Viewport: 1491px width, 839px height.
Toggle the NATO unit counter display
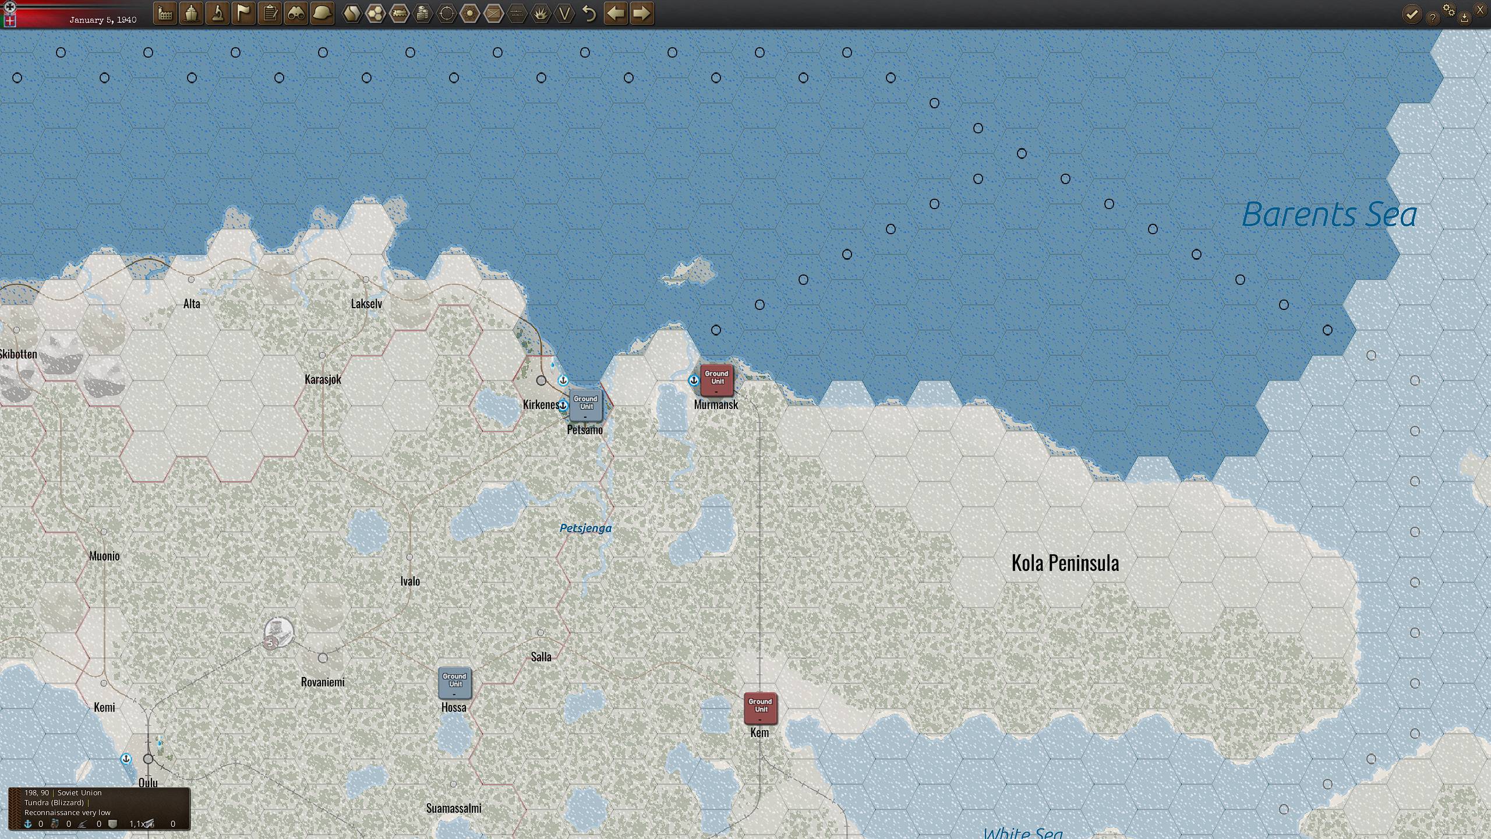pyautogui.click(x=494, y=13)
